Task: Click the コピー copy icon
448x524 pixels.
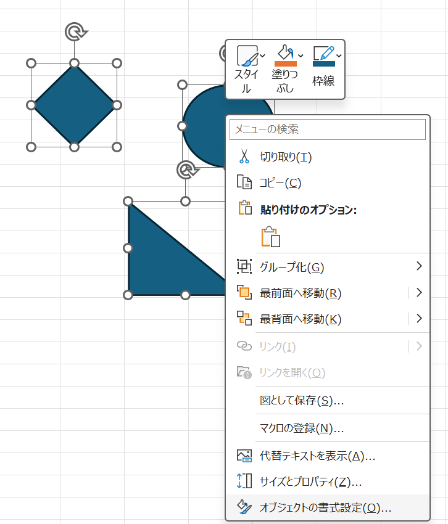Action: [x=244, y=182]
